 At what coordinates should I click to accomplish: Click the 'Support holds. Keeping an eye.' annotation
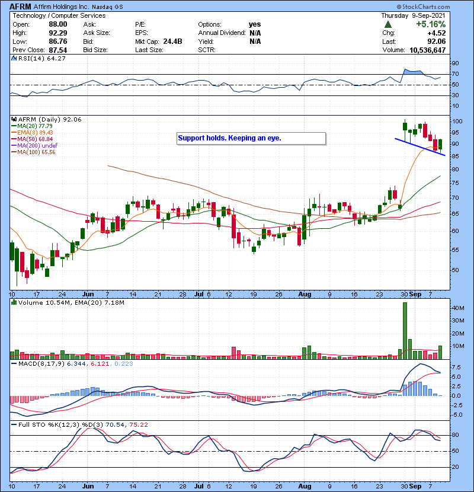pyautogui.click(x=251, y=138)
